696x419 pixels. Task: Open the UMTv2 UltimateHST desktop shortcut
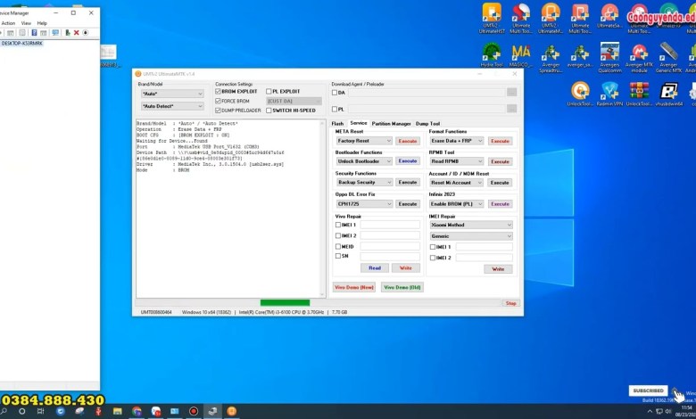[x=491, y=13]
